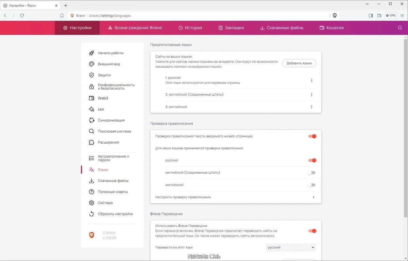Click the translate icon for Языки

click(x=91, y=170)
